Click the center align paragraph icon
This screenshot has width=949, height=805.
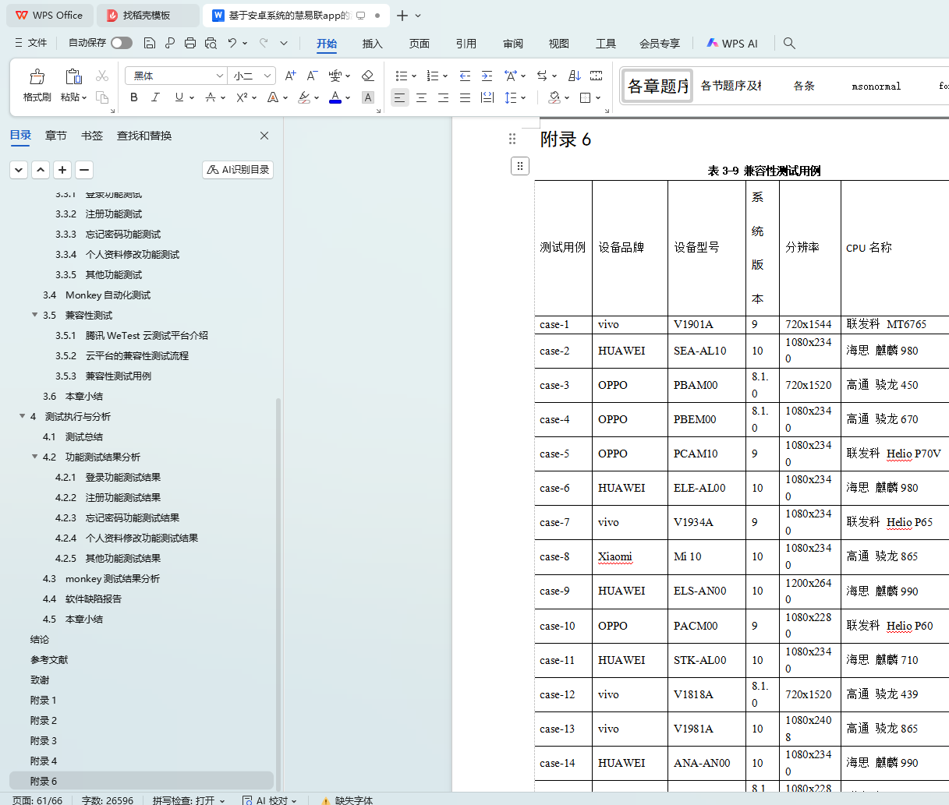[421, 97]
